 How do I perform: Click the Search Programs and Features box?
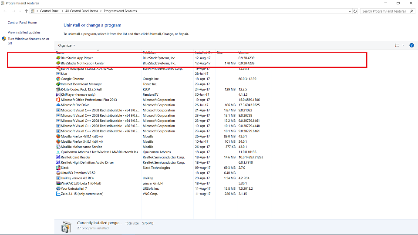pyautogui.click(x=385, y=11)
